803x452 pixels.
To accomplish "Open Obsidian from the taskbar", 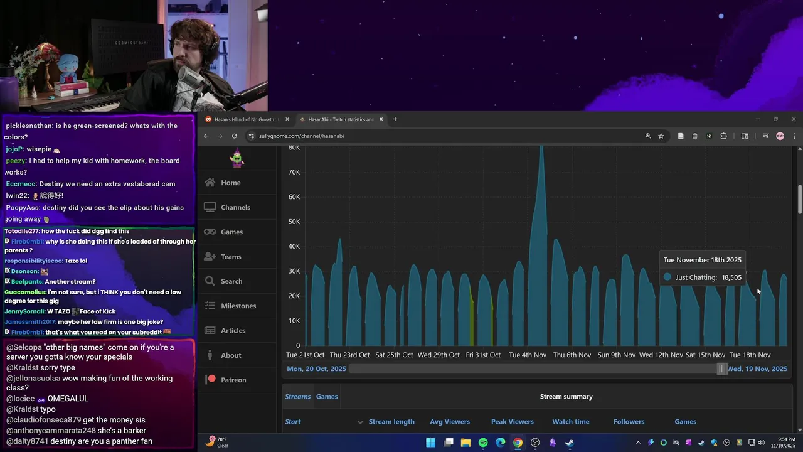I will point(553,443).
